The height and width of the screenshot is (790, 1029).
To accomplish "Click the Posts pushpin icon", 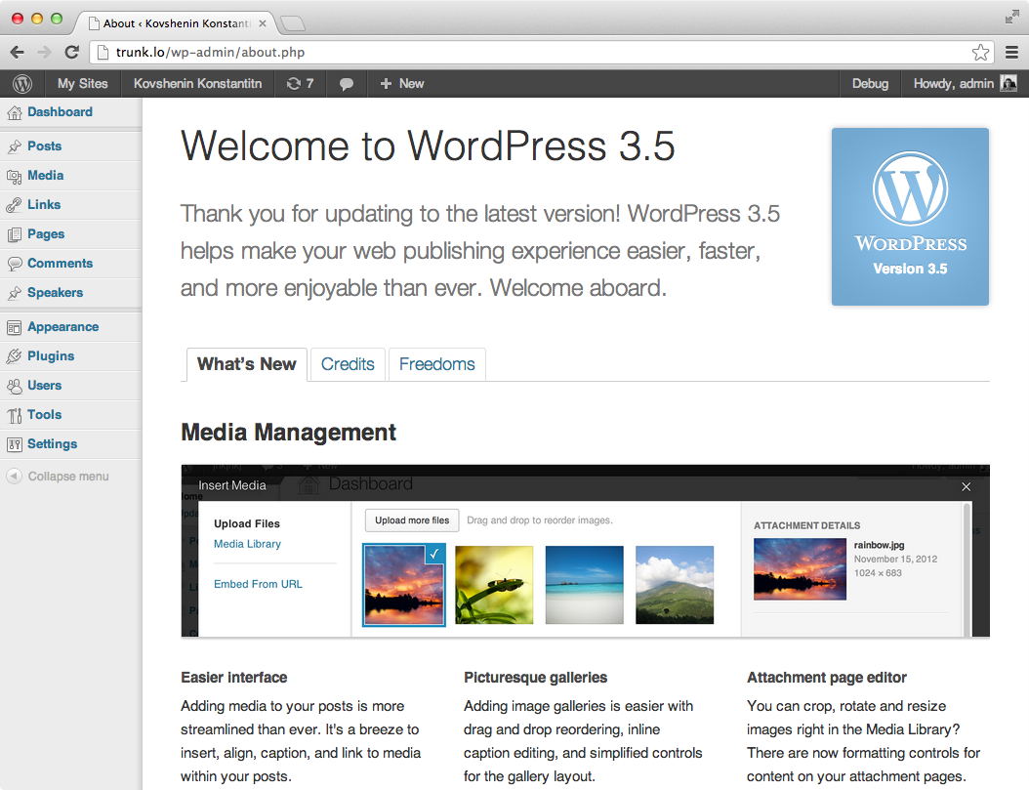I will pyautogui.click(x=15, y=147).
